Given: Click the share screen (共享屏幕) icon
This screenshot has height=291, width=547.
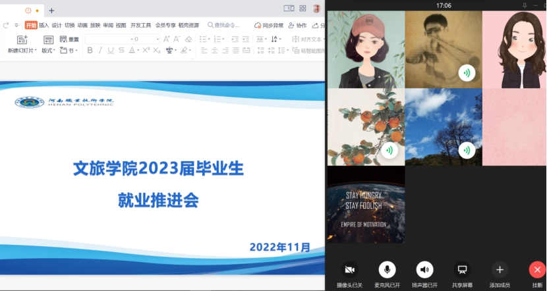Looking at the screenshot, I should coord(463,269).
